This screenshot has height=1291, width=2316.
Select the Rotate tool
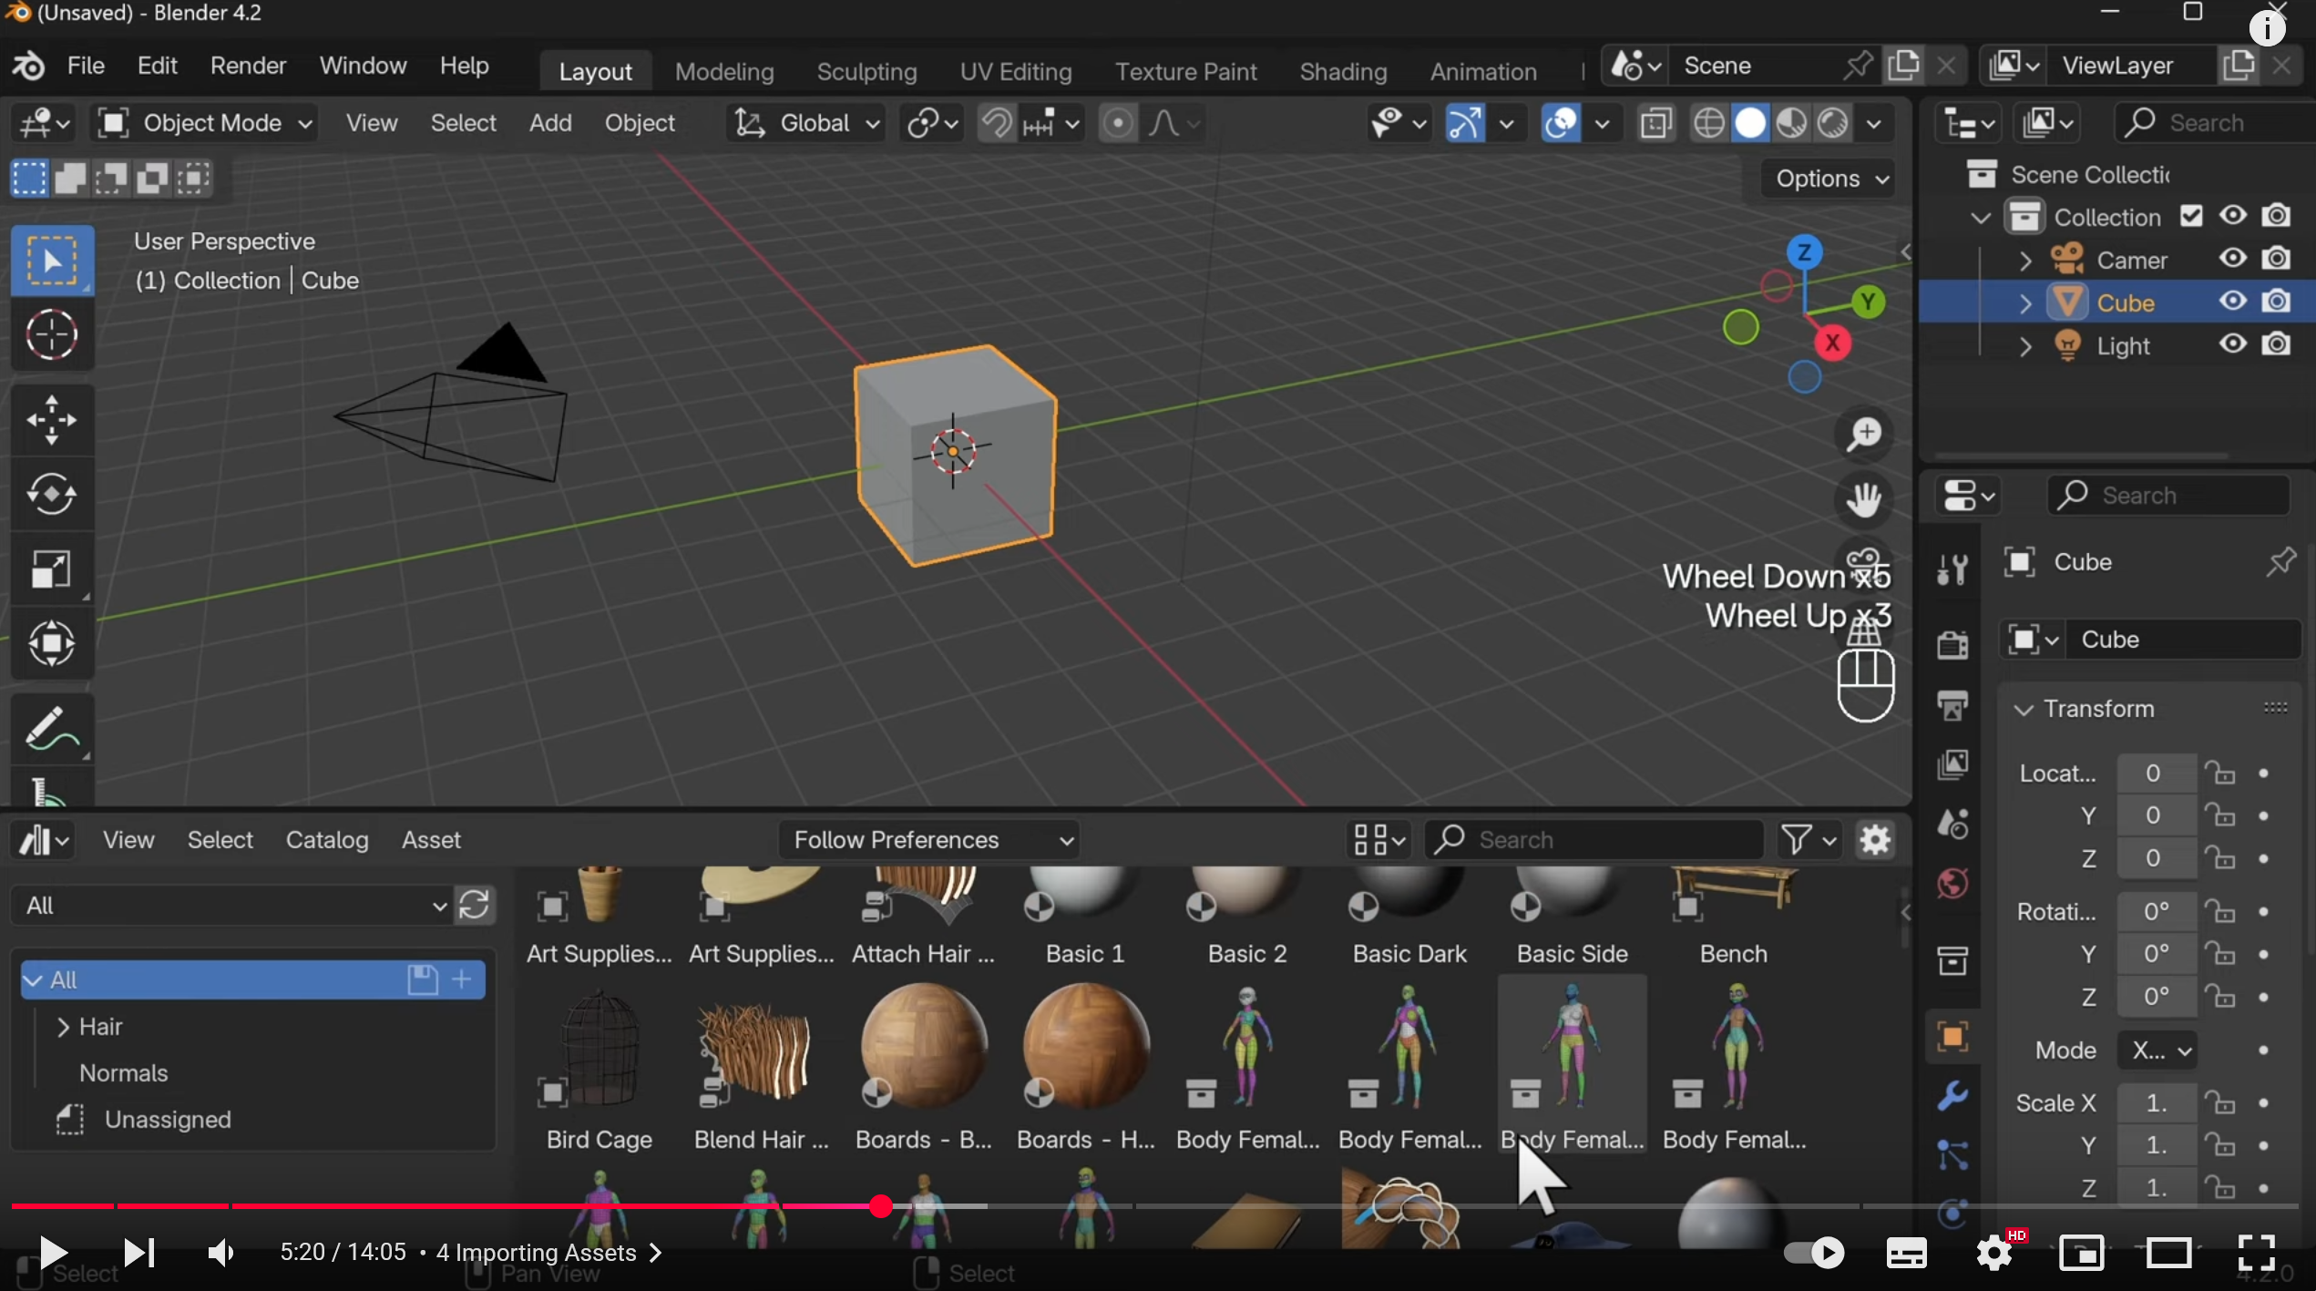pos(51,495)
